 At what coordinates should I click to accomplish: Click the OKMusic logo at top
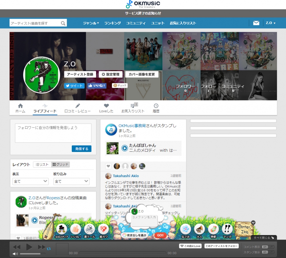coord(143,4)
